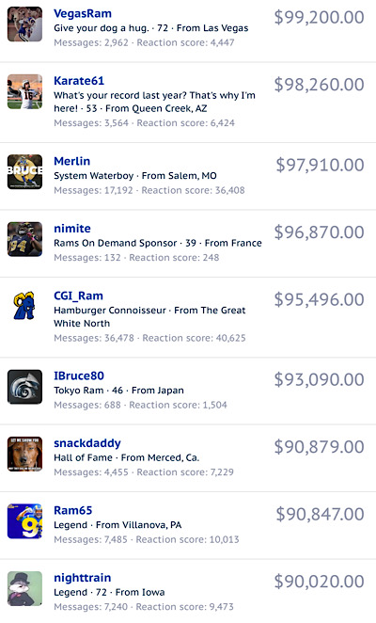The height and width of the screenshot is (623, 376).
Task: Open the nighttrain username link
Action: pyautogui.click(x=83, y=578)
